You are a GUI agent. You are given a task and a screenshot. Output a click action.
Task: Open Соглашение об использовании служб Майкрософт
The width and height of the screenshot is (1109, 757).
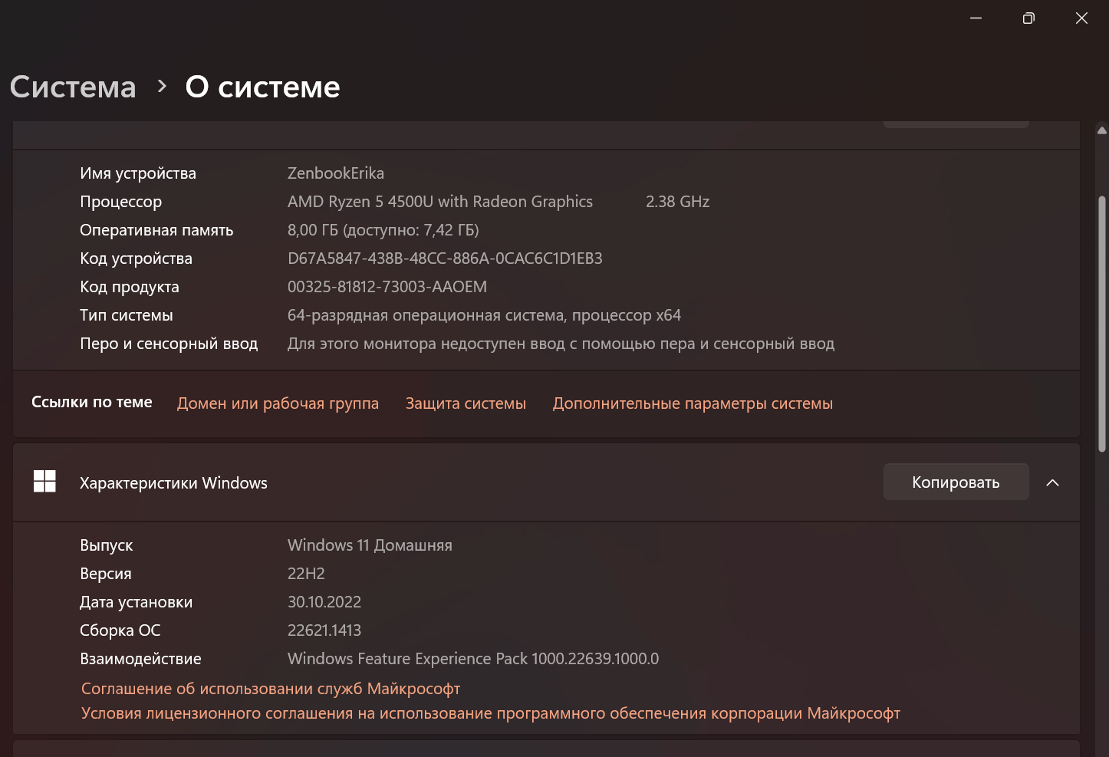271,689
